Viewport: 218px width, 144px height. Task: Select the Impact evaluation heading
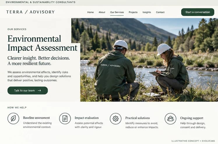click(87, 118)
